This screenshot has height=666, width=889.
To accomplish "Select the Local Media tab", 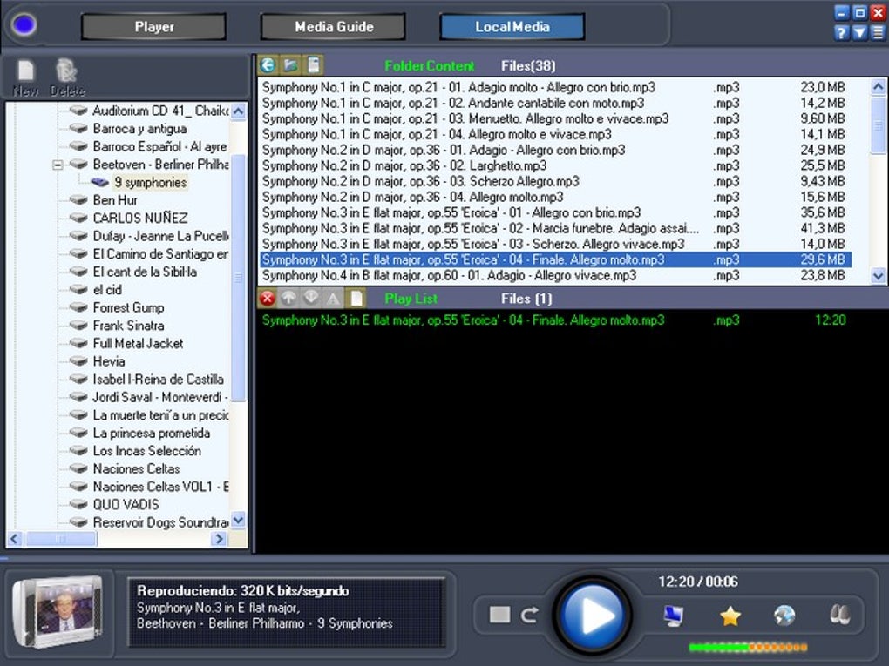I will (x=512, y=27).
